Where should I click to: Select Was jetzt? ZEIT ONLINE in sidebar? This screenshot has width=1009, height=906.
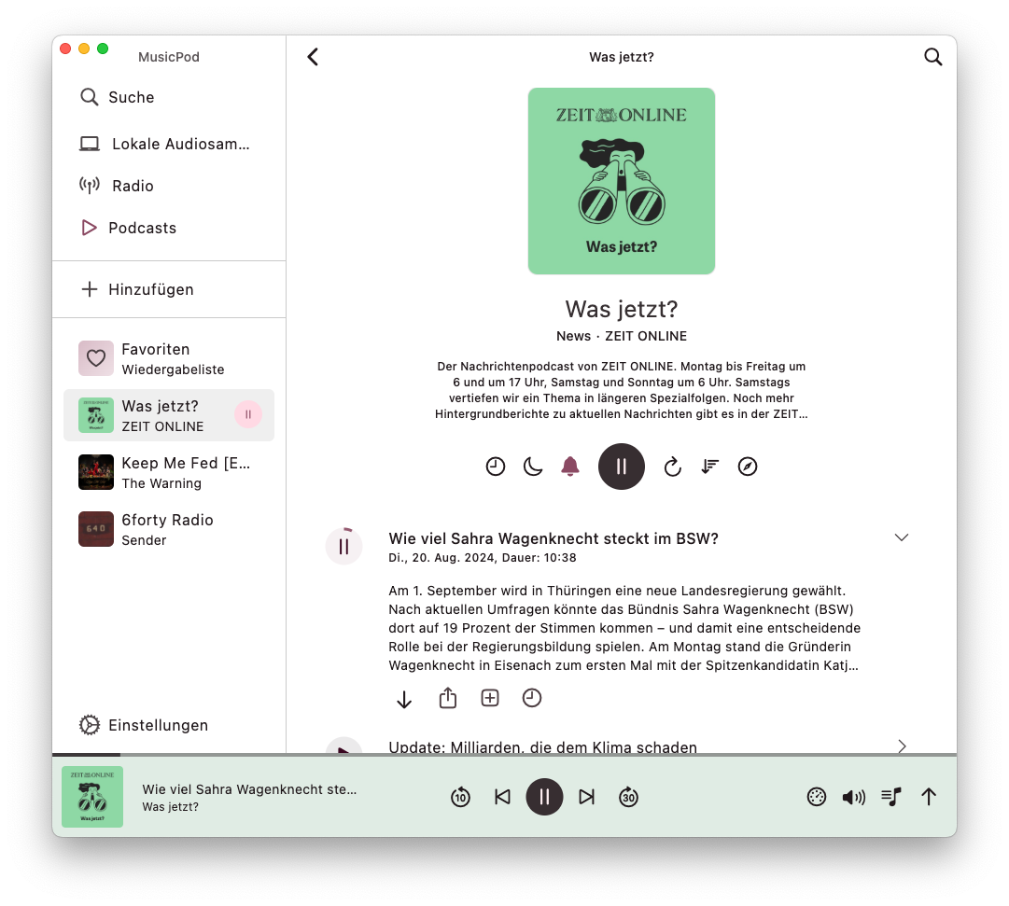pyautogui.click(x=169, y=415)
